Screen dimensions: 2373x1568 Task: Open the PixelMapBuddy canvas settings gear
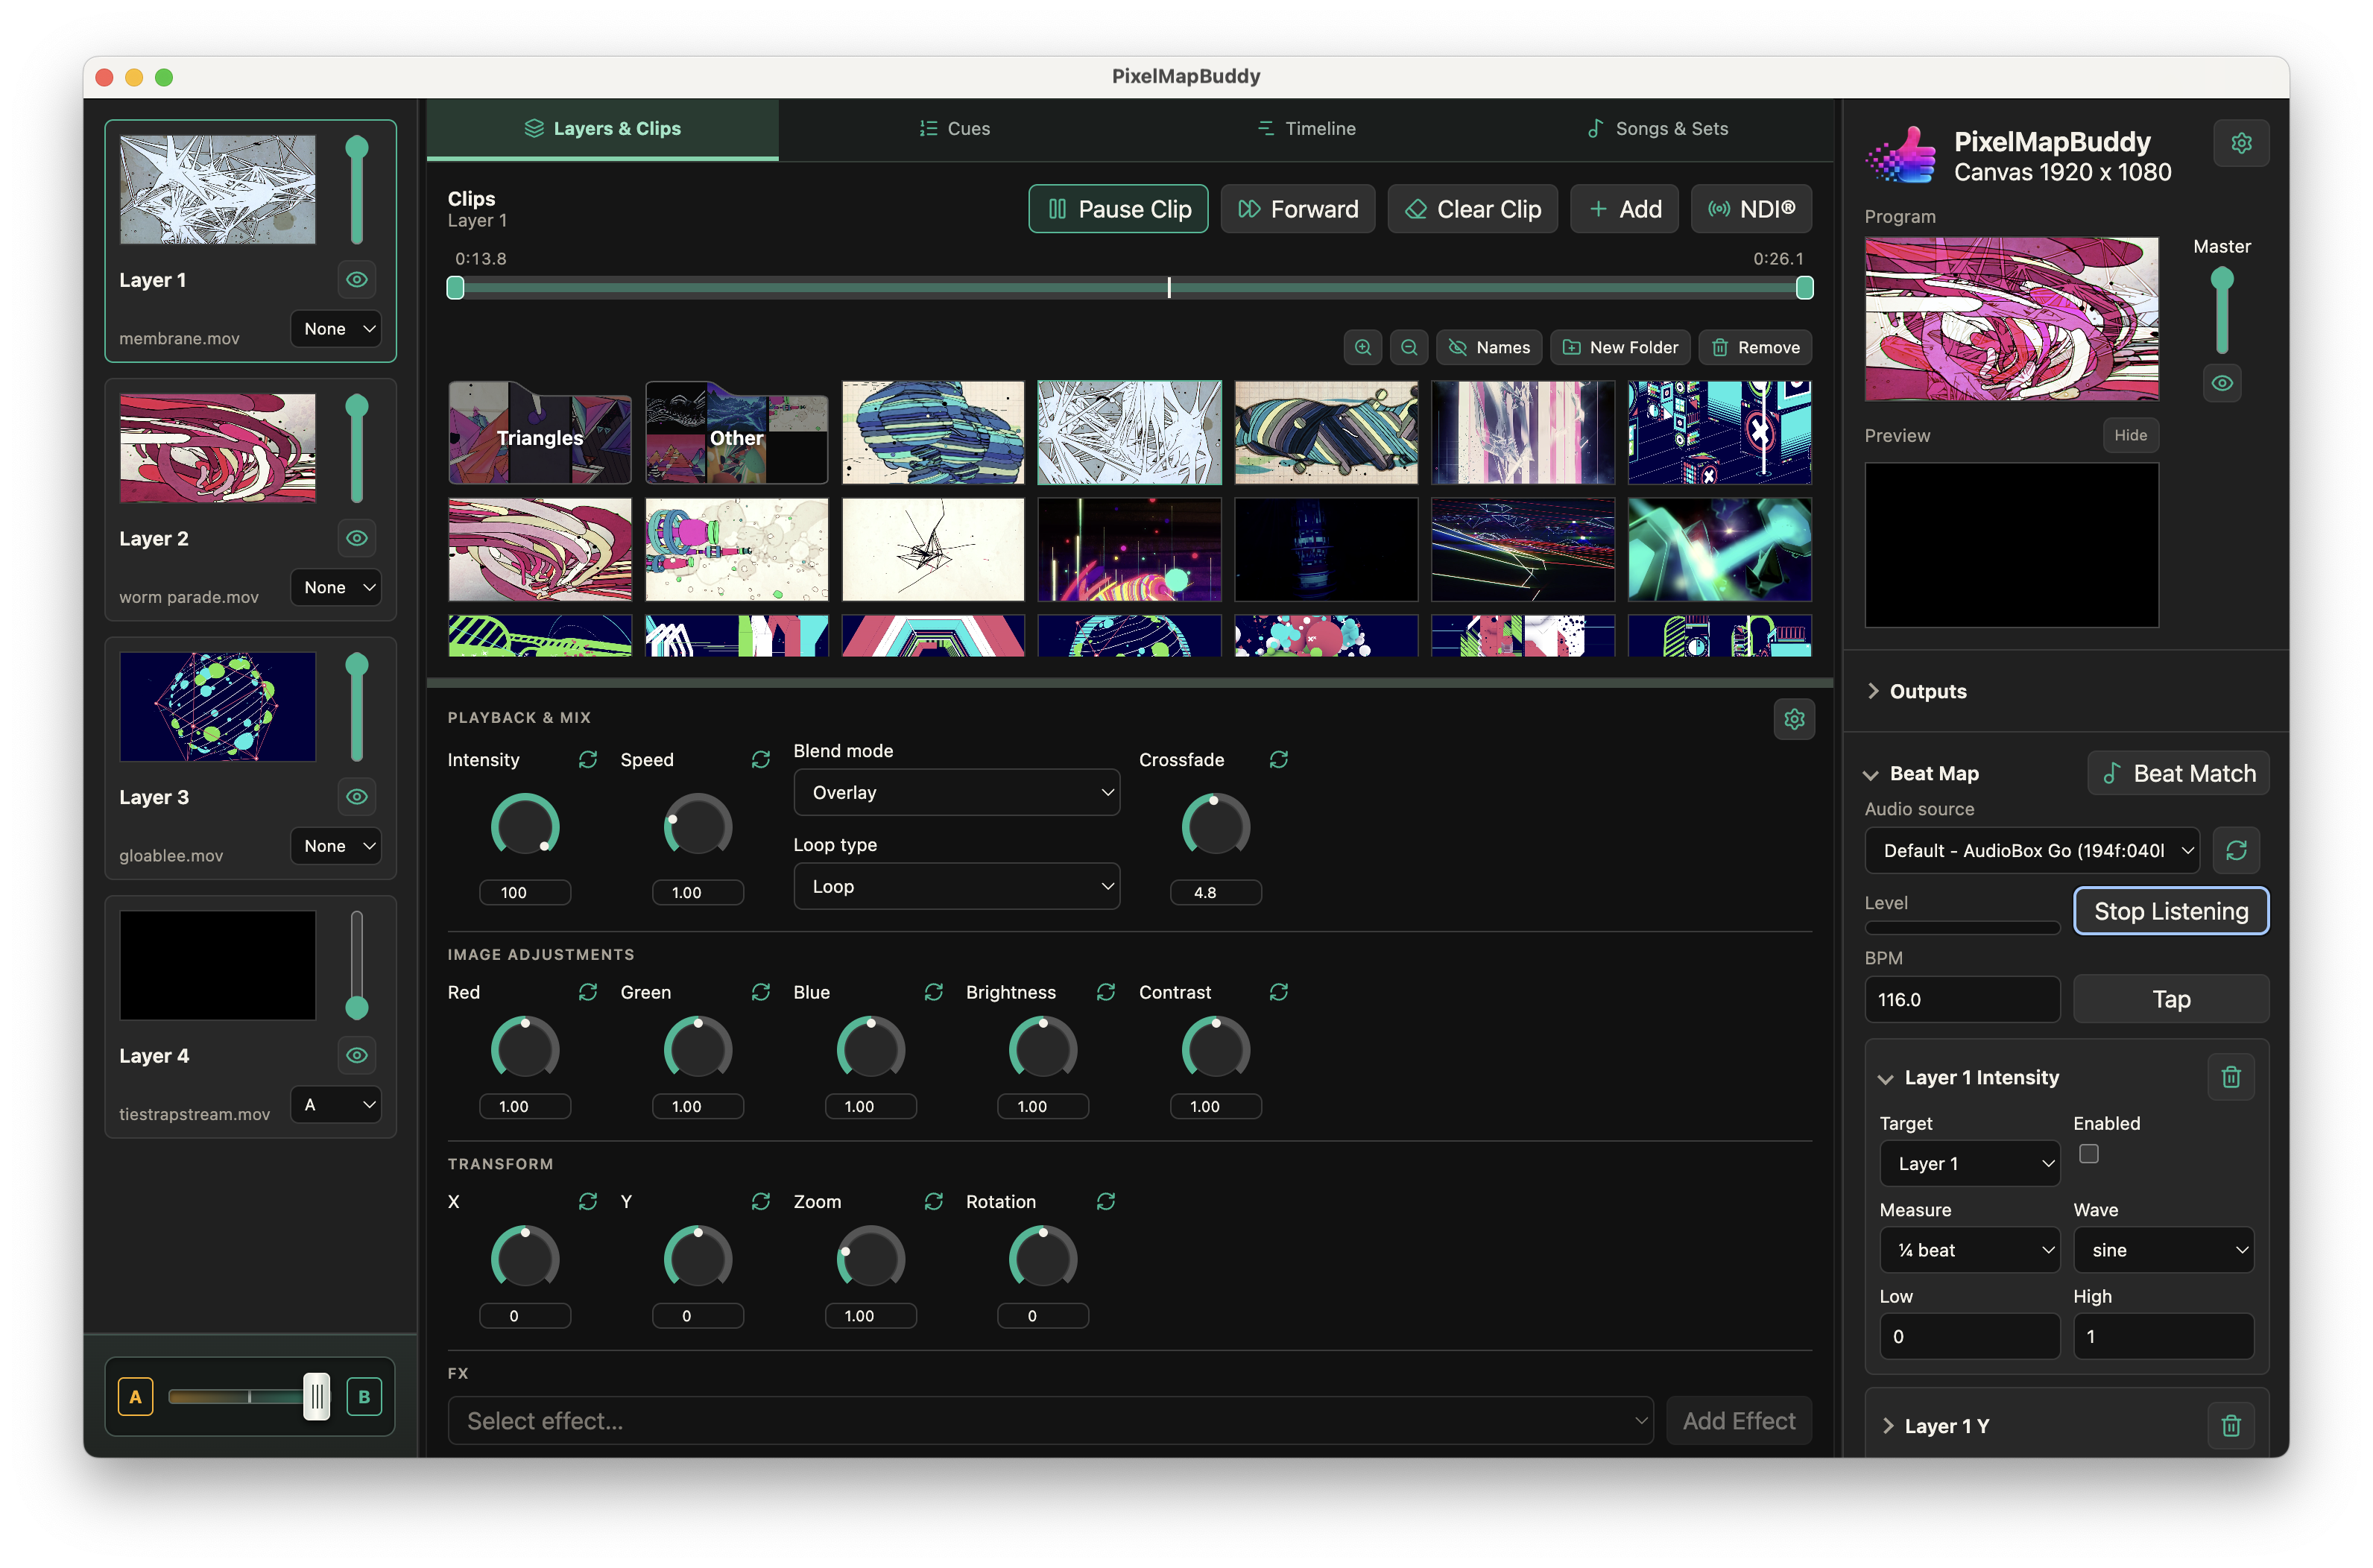point(2240,143)
